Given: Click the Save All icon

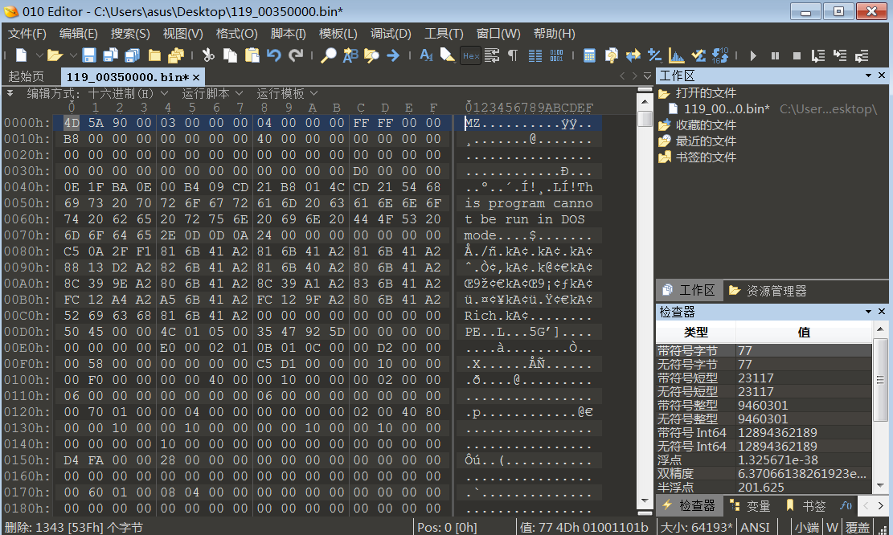Looking at the screenshot, I should point(132,55).
